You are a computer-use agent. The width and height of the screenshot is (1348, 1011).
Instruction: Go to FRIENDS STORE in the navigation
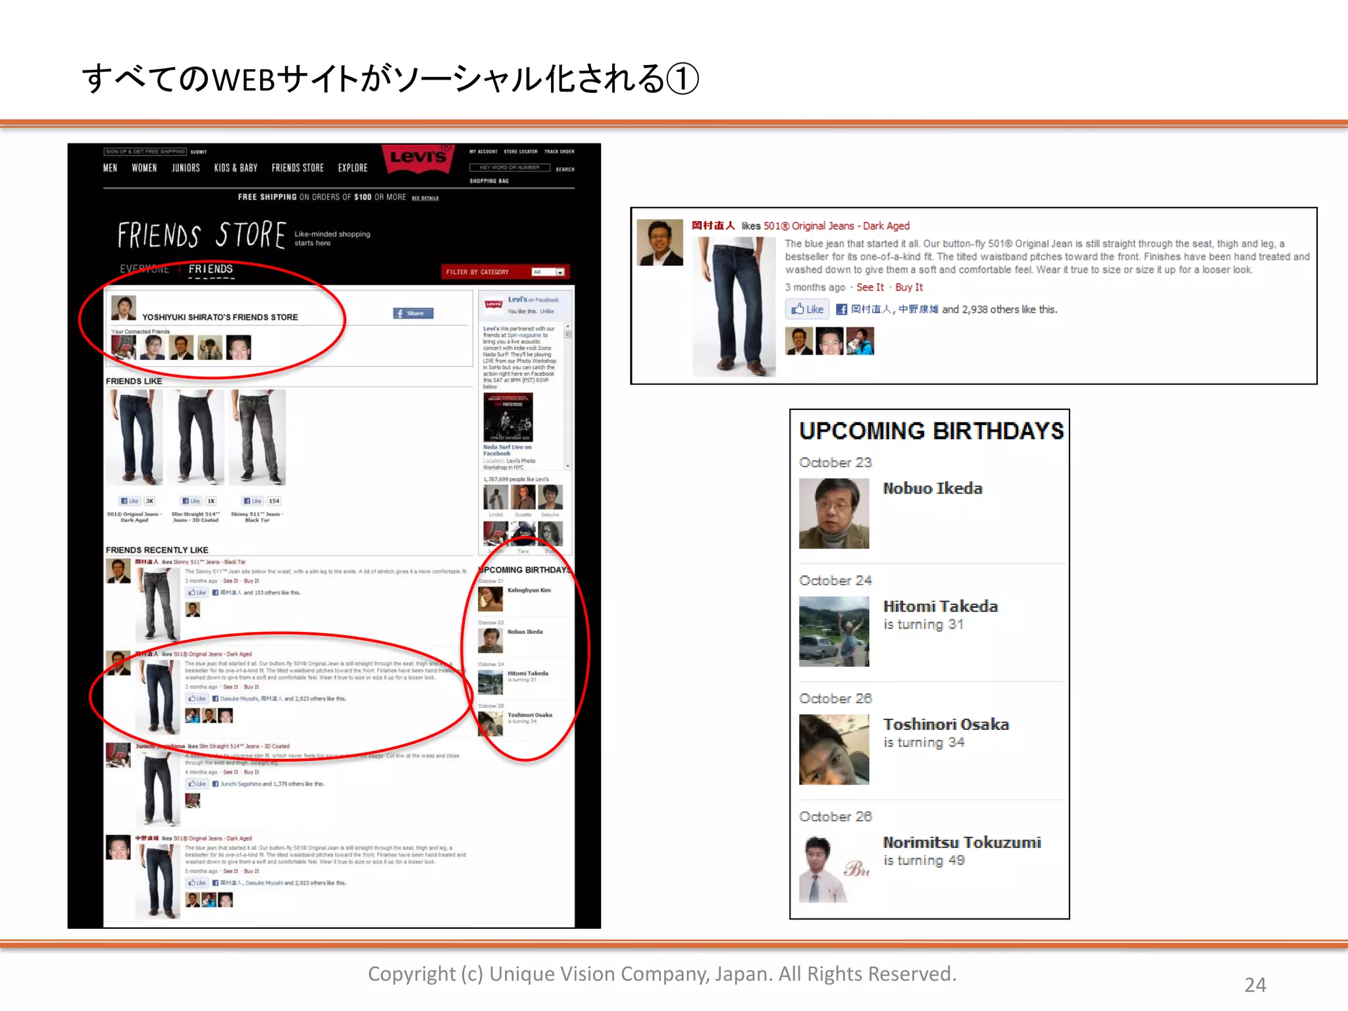[x=298, y=168]
